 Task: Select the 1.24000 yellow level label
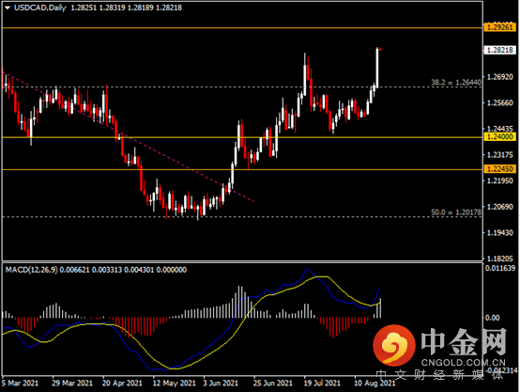point(499,136)
